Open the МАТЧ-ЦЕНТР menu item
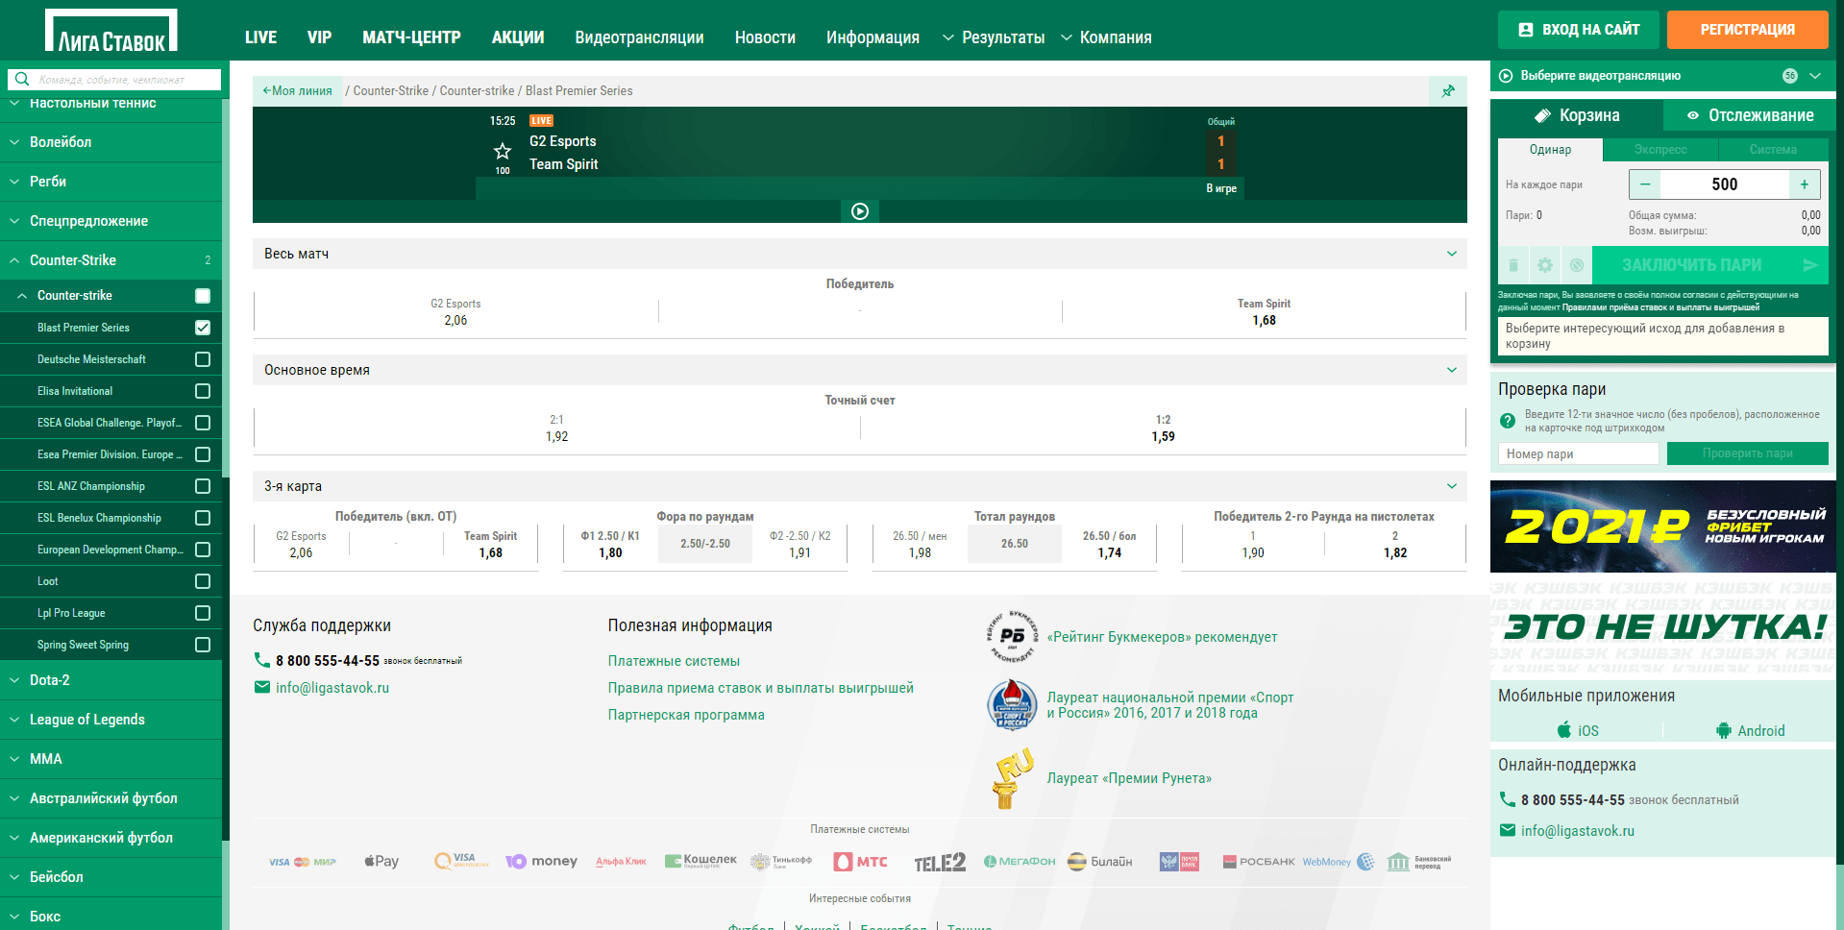 [411, 37]
